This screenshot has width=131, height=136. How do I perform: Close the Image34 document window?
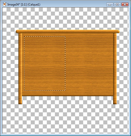point(125,5)
